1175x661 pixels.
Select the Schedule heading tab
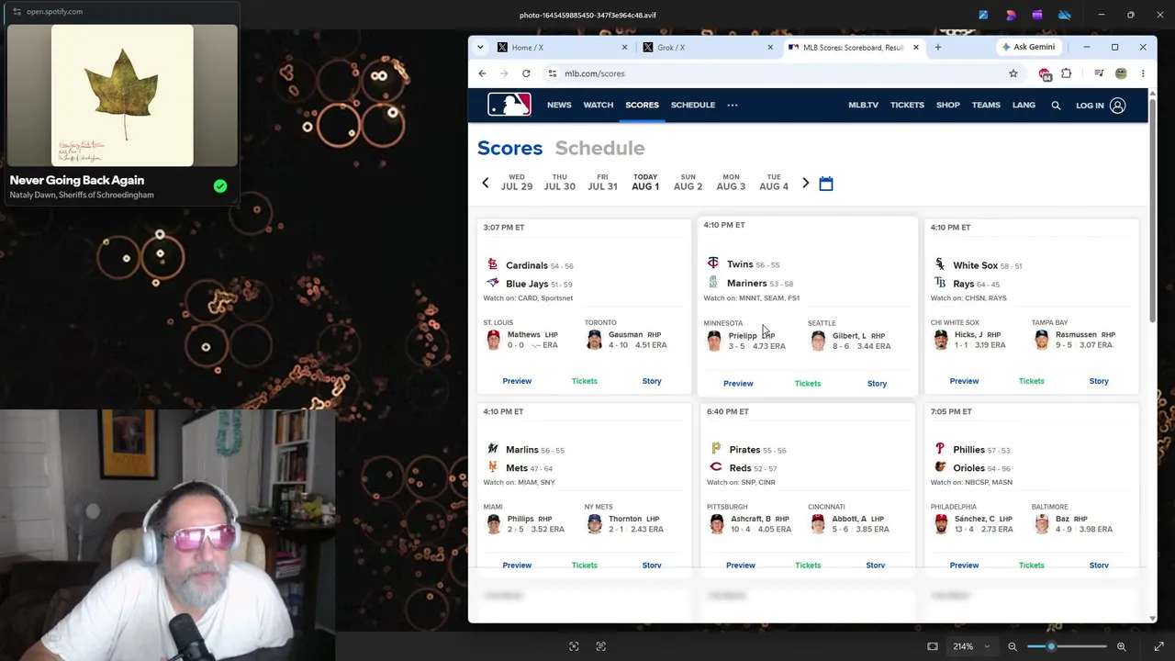(599, 148)
